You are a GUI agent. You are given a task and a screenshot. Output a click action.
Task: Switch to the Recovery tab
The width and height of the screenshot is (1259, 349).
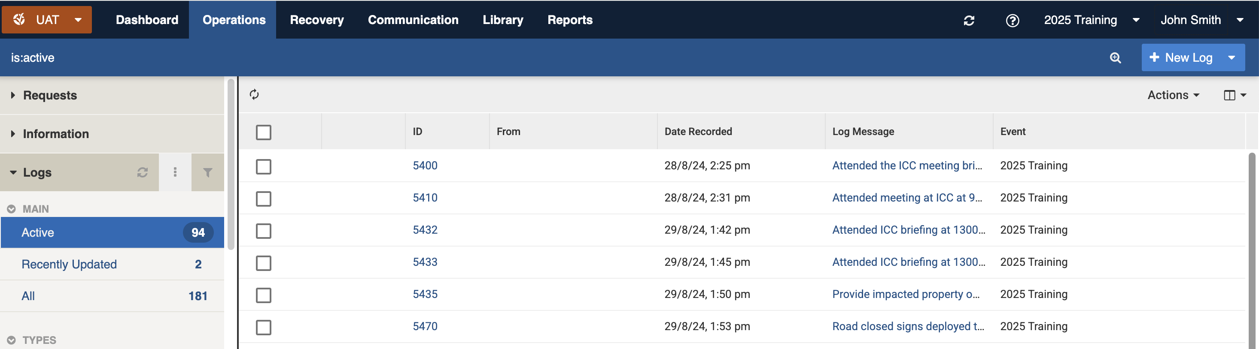coord(317,20)
